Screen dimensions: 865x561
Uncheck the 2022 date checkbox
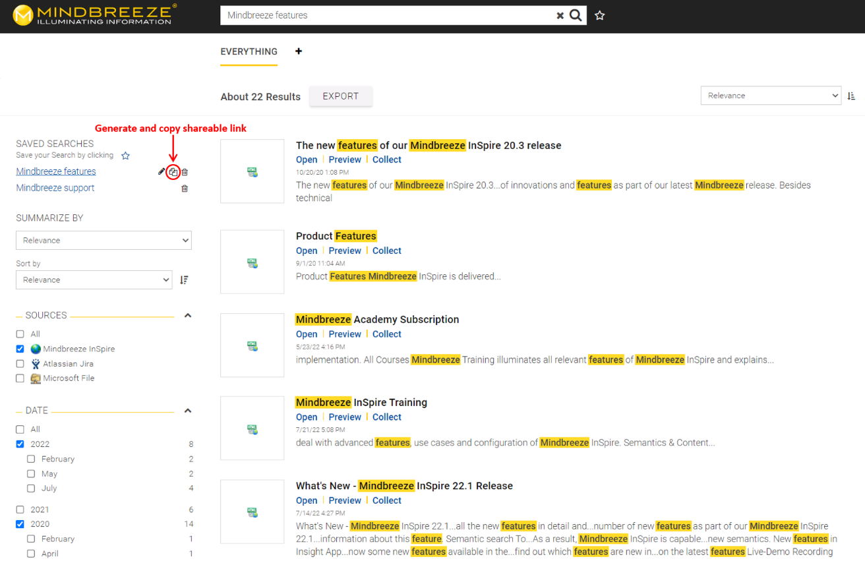(20, 444)
